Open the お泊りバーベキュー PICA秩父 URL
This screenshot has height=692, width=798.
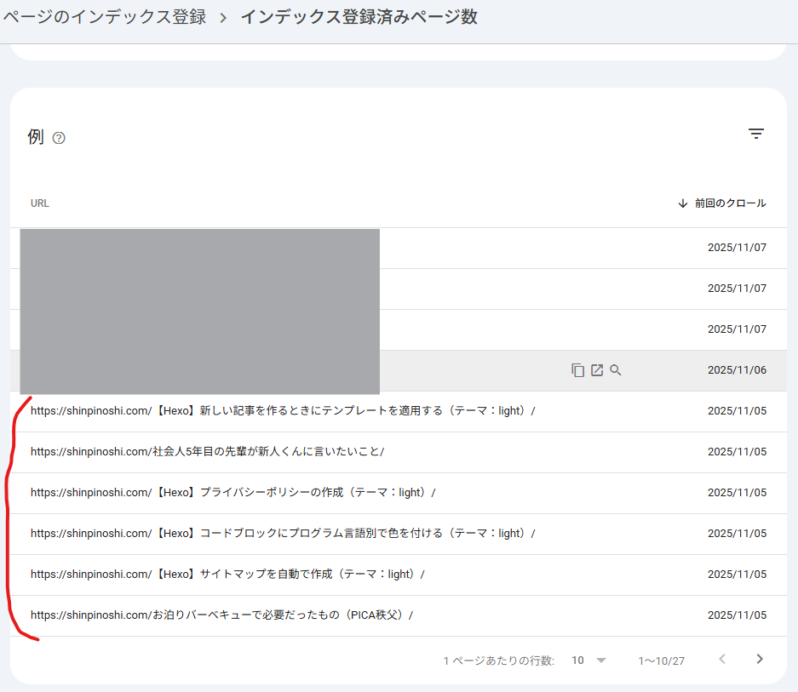[223, 615]
